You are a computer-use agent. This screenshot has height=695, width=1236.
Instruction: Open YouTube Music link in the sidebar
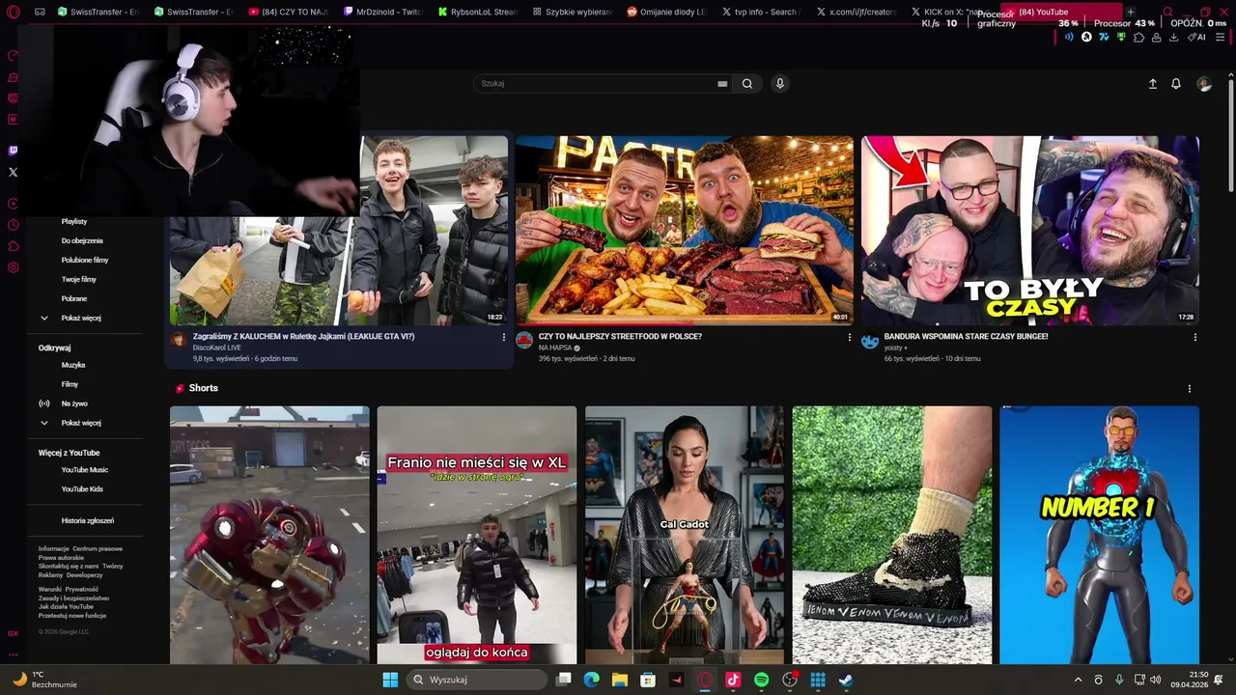click(85, 470)
